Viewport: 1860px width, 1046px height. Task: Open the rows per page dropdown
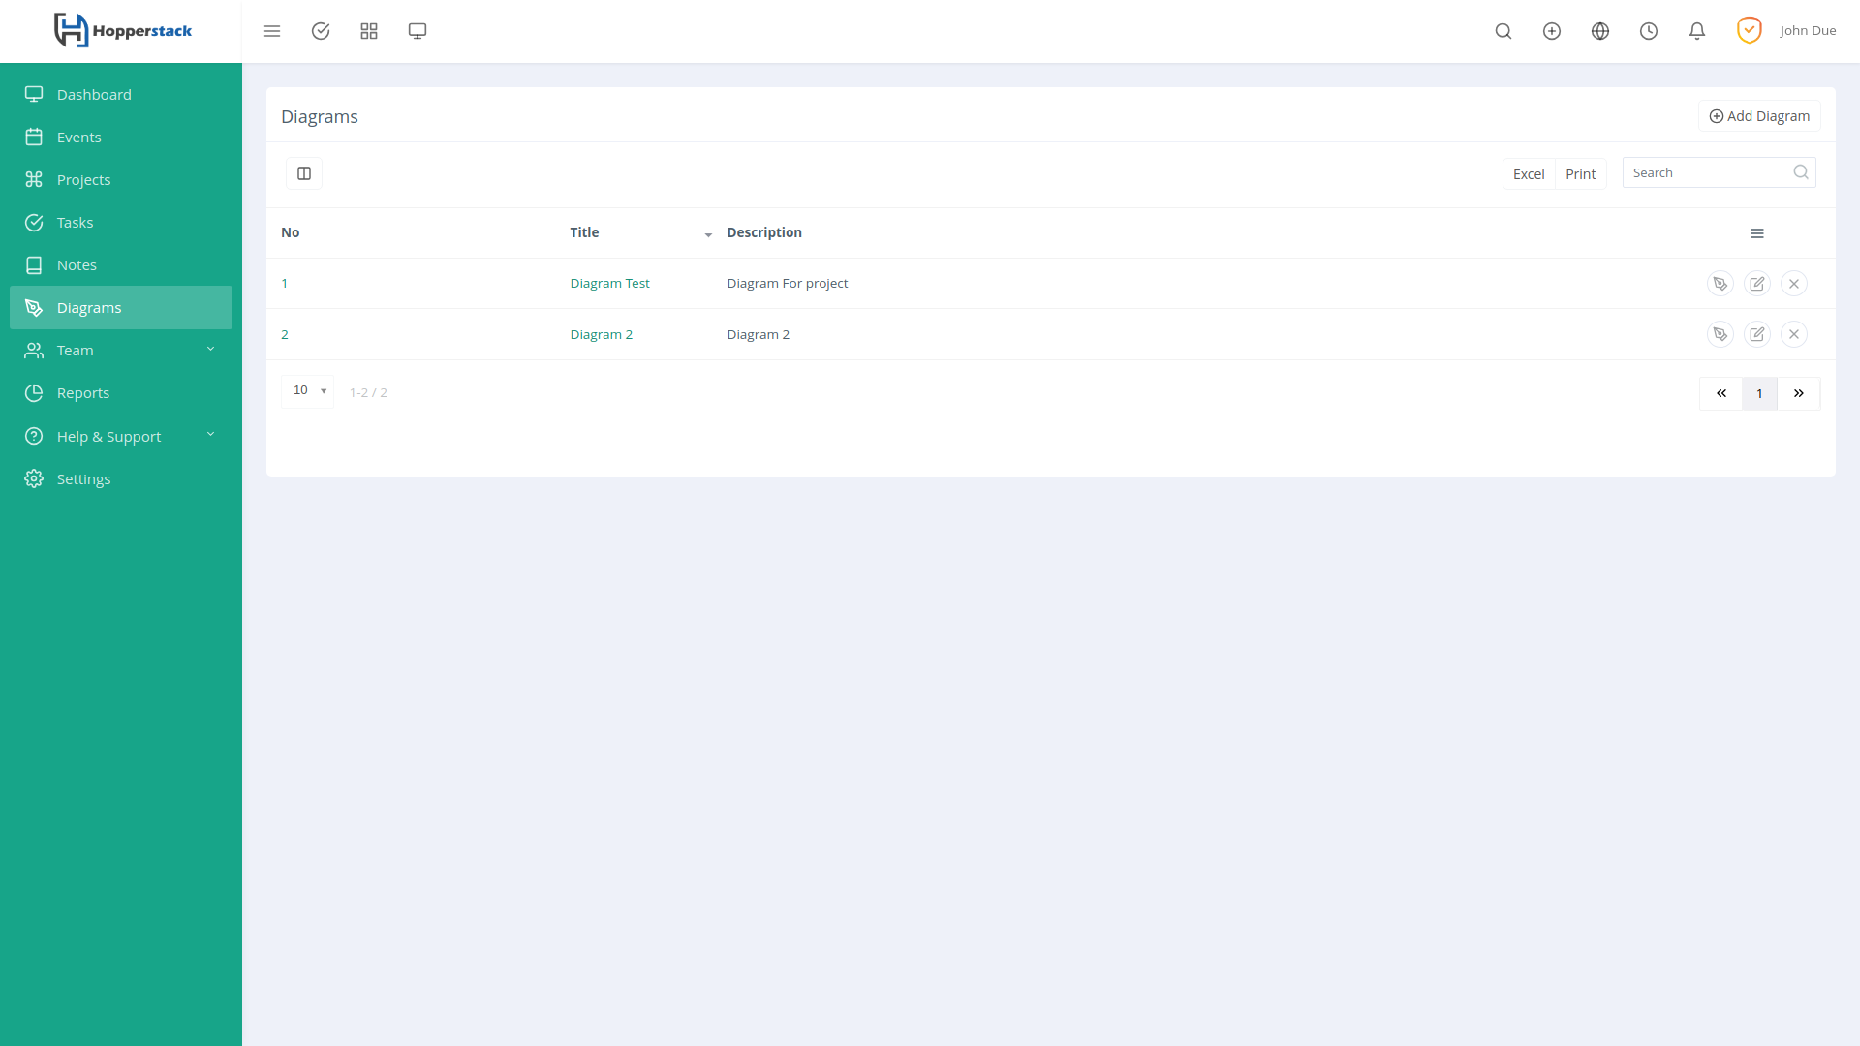pos(308,391)
